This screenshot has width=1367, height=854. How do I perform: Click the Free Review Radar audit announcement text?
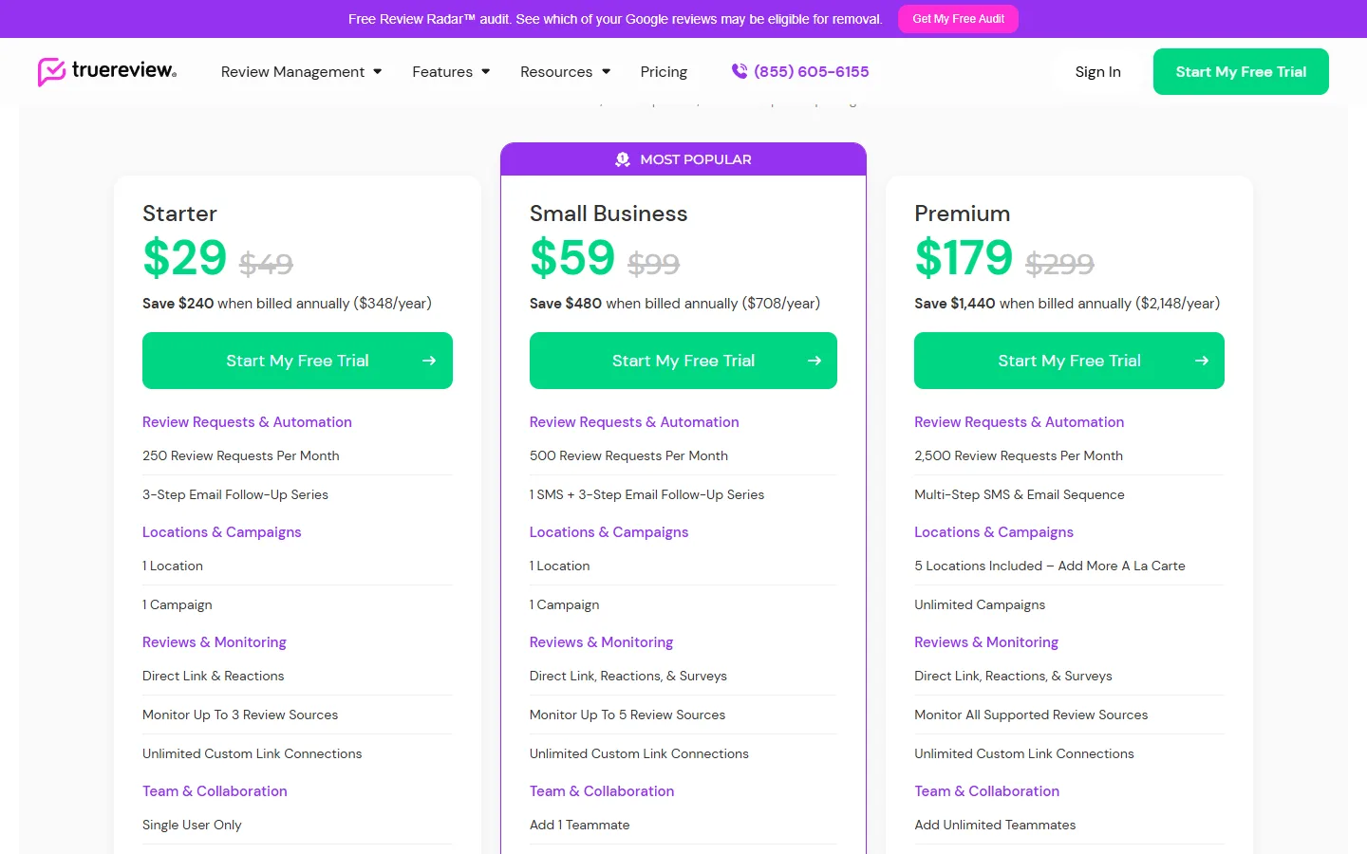pyautogui.click(x=615, y=19)
